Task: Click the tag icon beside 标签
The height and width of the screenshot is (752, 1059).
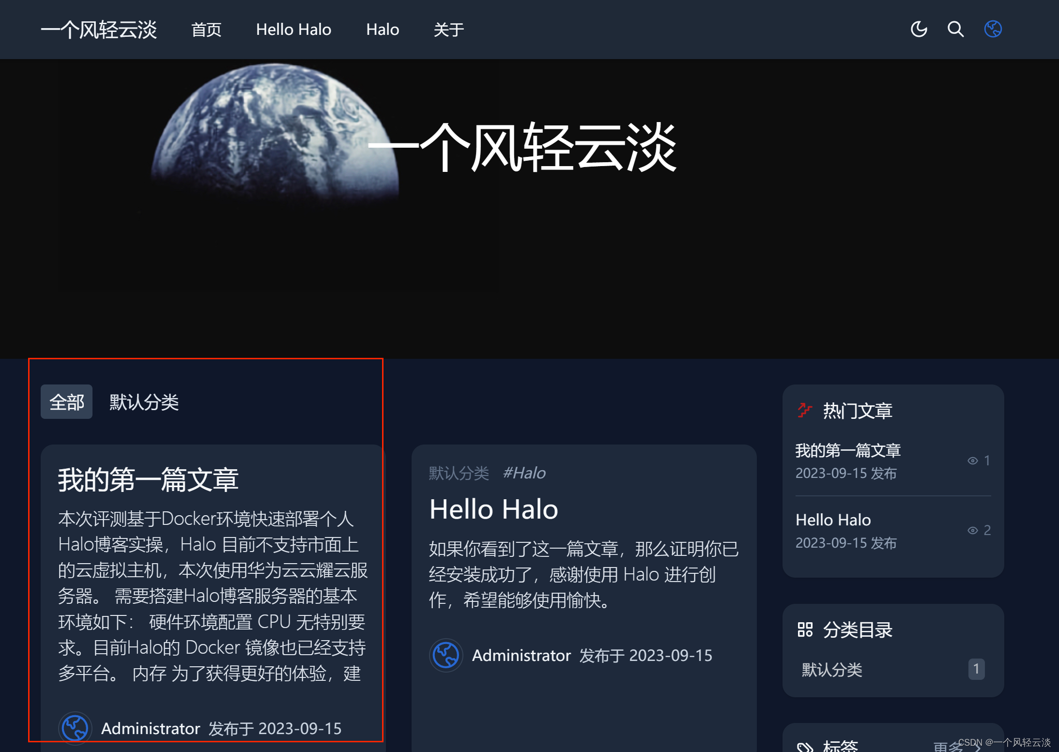Action: (x=805, y=746)
